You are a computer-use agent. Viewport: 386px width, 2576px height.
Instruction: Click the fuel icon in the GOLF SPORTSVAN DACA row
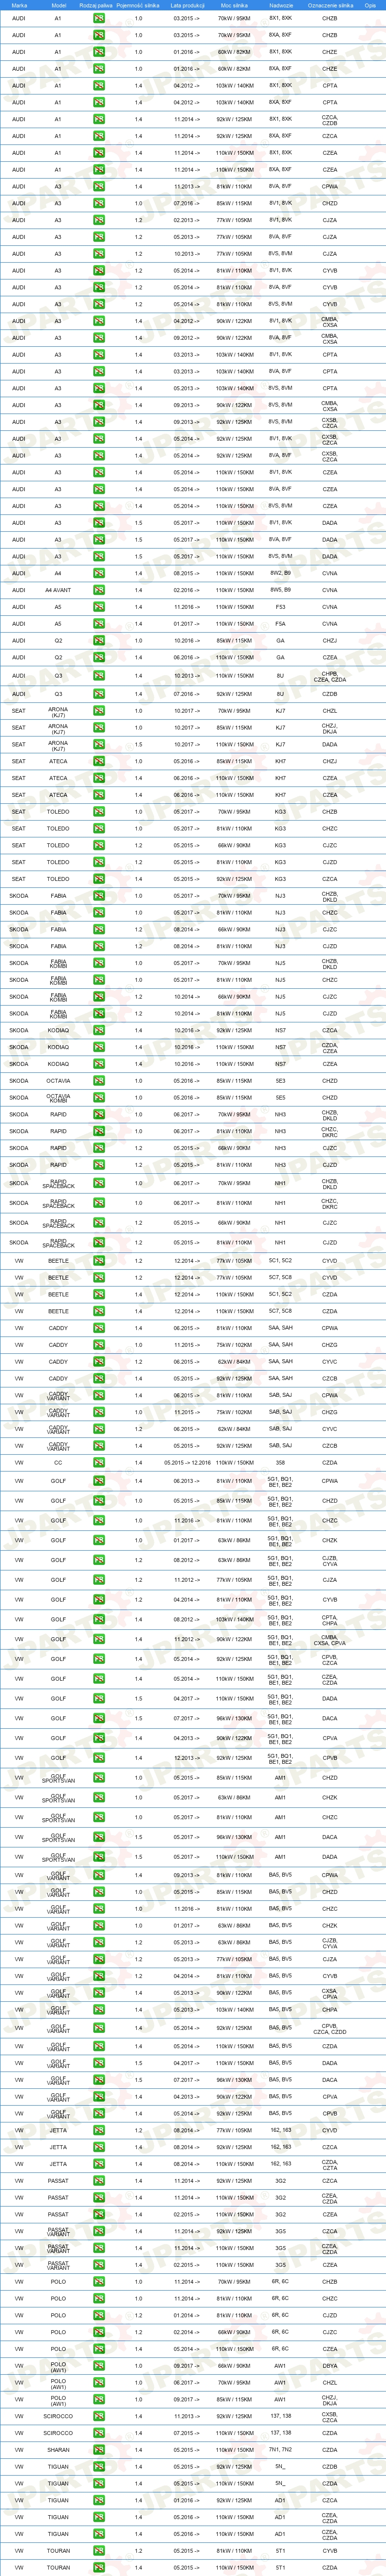(99, 1837)
